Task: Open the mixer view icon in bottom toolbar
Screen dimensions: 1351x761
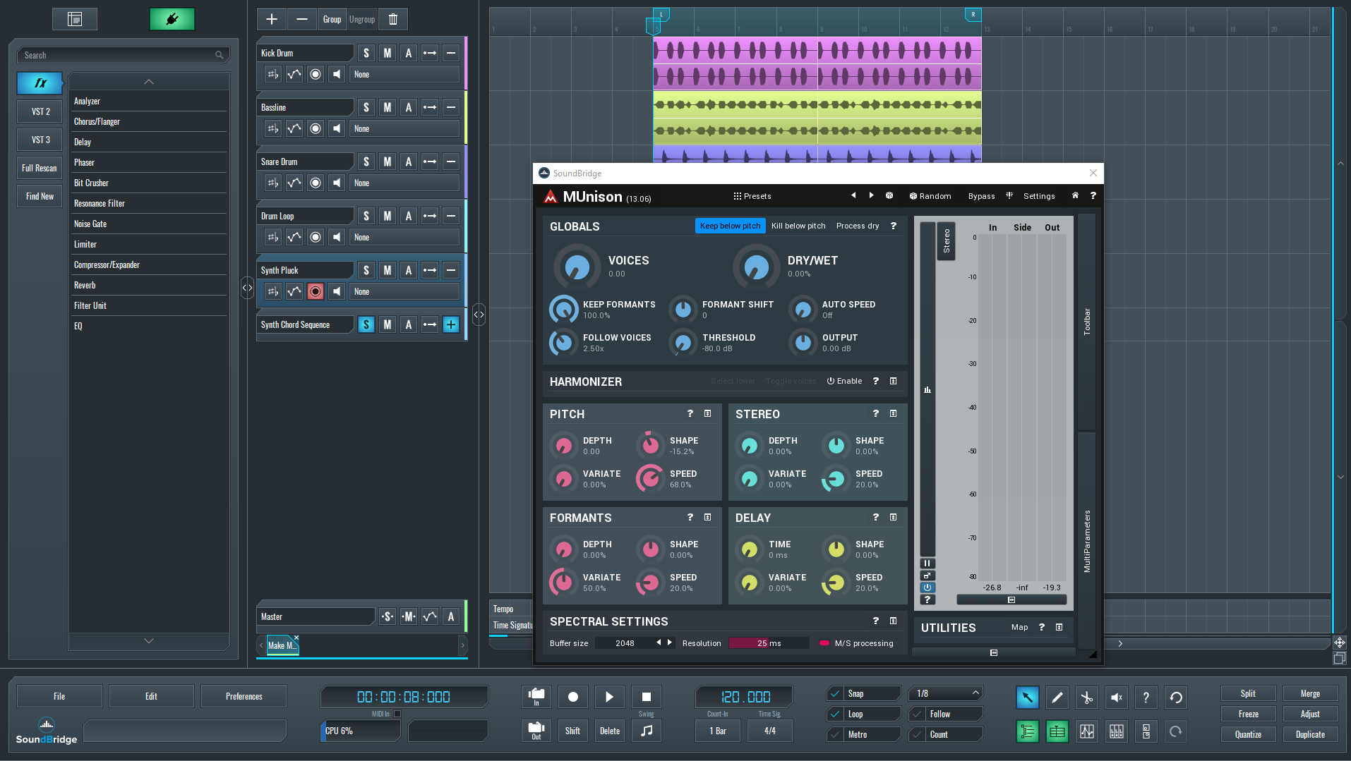Action: [1117, 731]
